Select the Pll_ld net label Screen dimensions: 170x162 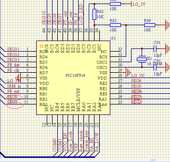(76, 19)
